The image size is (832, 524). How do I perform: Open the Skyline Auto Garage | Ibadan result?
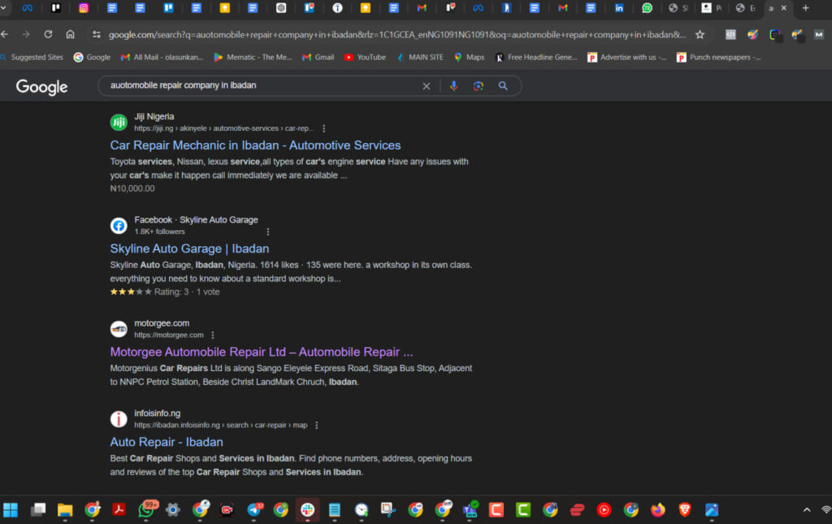pyautogui.click(x=189, y=249)
